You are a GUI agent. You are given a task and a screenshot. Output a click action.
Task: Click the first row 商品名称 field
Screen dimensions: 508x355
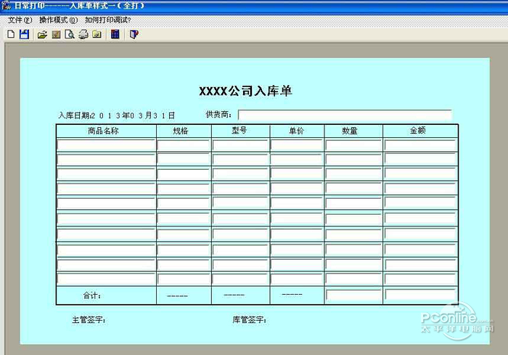coord(106,145)
